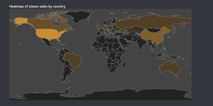The height and width of the screenshot is (106, 213).
Task: Select the 'Heatmap of steam sales by country' title
Action: [x=37, y=6]
